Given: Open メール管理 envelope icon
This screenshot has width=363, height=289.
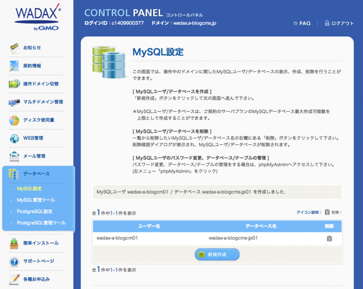Looking at the screenshot, I should (15, 156).
